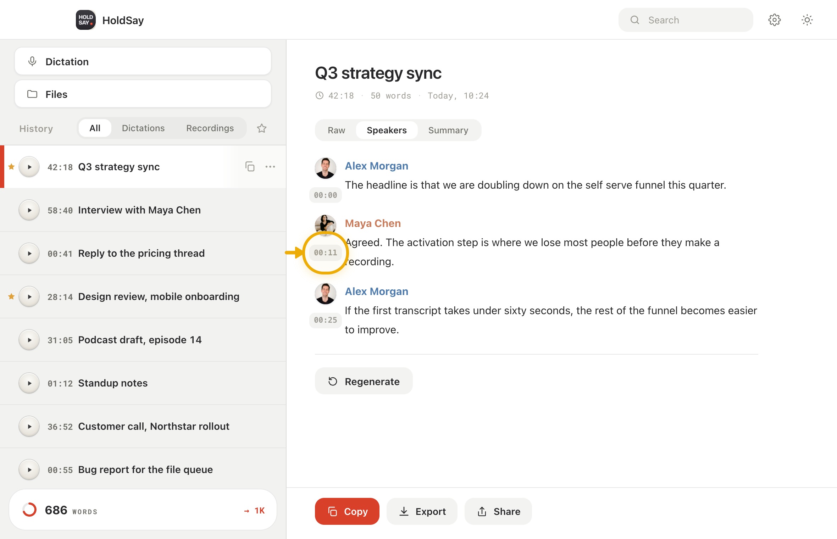
Task: Click the Q3 strategy sync title heading
Action: coord(378,73)
